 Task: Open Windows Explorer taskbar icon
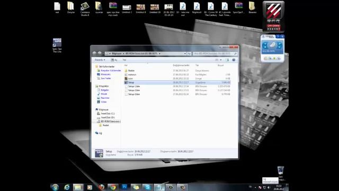(78, 187)
